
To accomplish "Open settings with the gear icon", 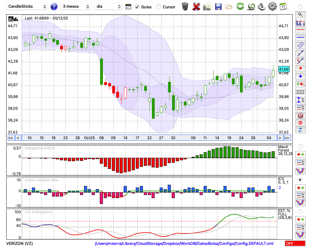I will tap(272, 6).
